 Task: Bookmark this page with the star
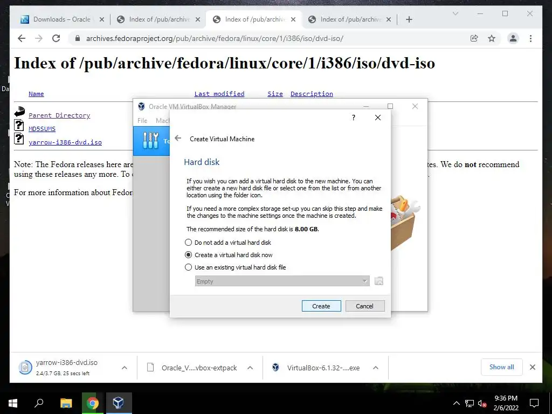(x=492, y=38)
